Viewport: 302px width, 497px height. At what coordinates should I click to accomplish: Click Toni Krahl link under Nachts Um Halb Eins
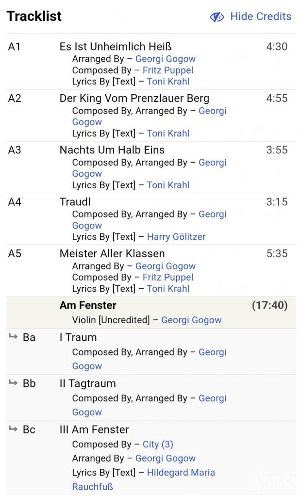(168, 185)
